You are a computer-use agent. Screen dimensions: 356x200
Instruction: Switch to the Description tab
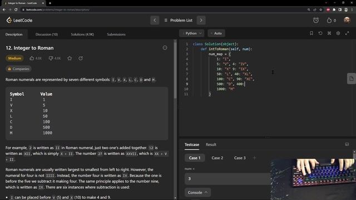(x=14, y=34)
